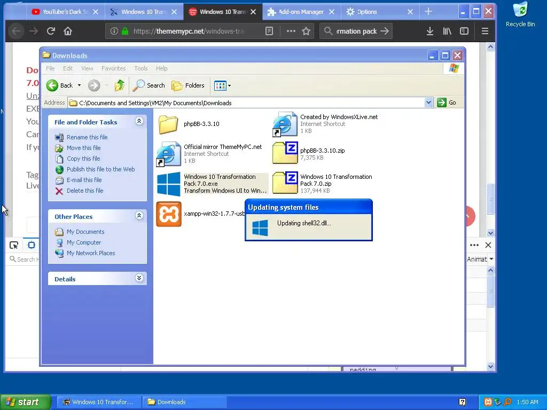Click XAMPP tray icon

tap(488, 402)
